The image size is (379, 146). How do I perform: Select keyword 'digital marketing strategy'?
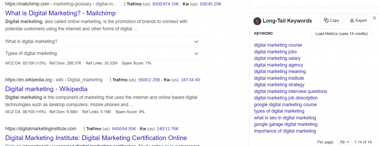279,85
